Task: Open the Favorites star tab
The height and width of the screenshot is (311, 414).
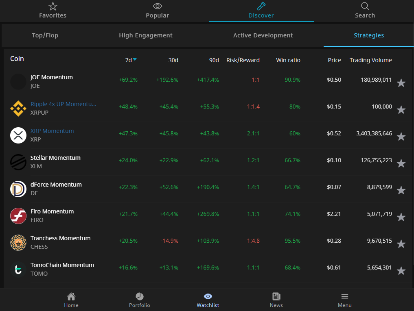Action: tap(53, 11)
